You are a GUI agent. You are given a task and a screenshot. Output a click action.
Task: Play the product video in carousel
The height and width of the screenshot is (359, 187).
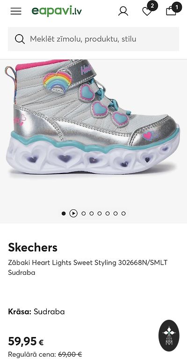pos(73,213)
